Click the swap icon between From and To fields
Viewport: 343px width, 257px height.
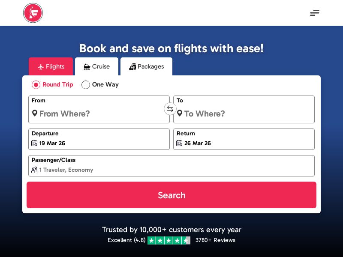click(x=170, y=109)
